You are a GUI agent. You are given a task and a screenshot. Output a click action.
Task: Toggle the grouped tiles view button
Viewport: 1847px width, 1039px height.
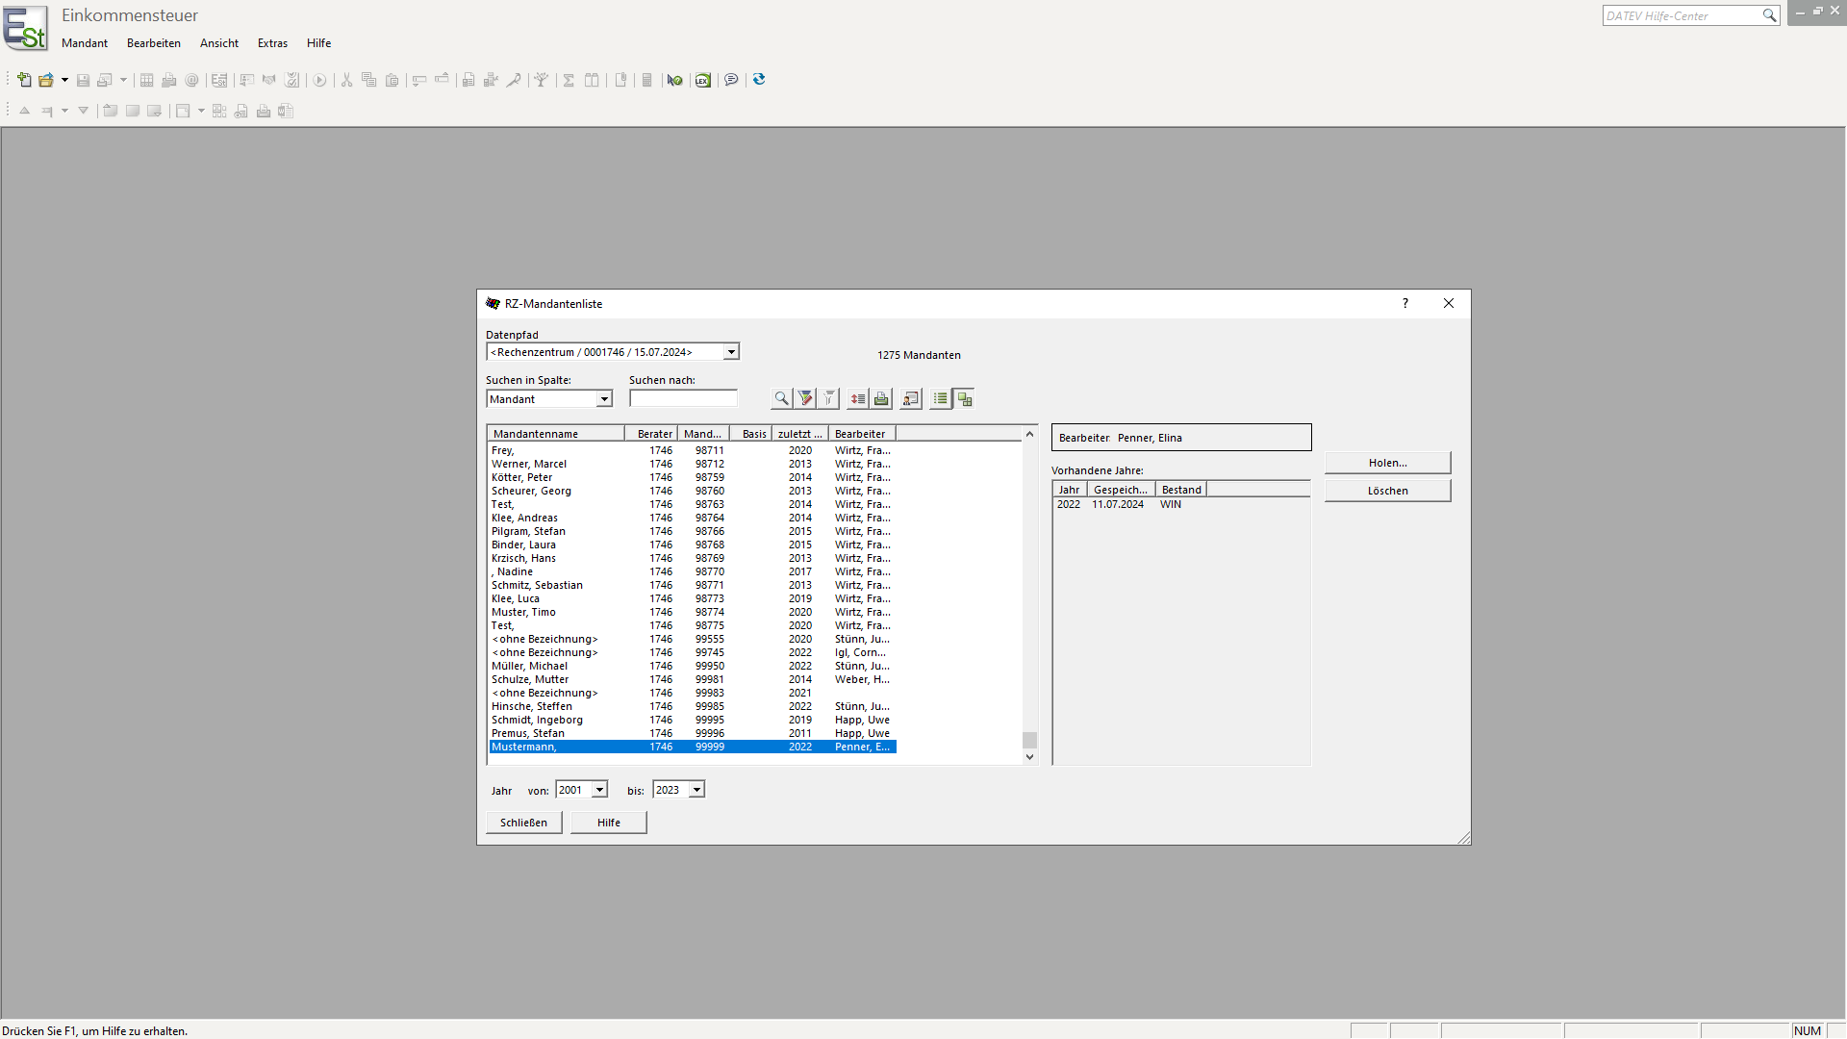964,398
